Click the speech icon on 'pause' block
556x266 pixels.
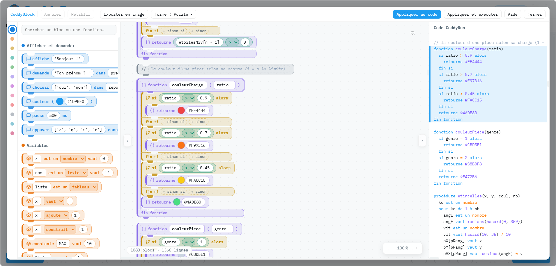pos(29,115)
